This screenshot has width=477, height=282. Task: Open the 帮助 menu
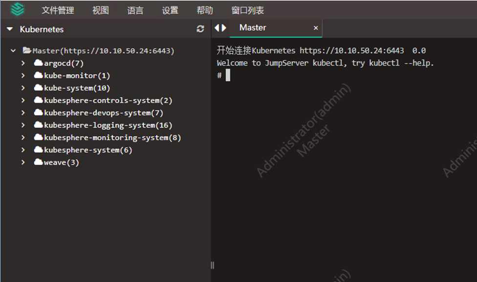(x=204, y=10)
